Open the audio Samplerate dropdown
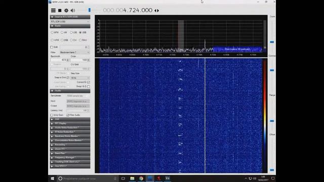 (x=78, y=96)
